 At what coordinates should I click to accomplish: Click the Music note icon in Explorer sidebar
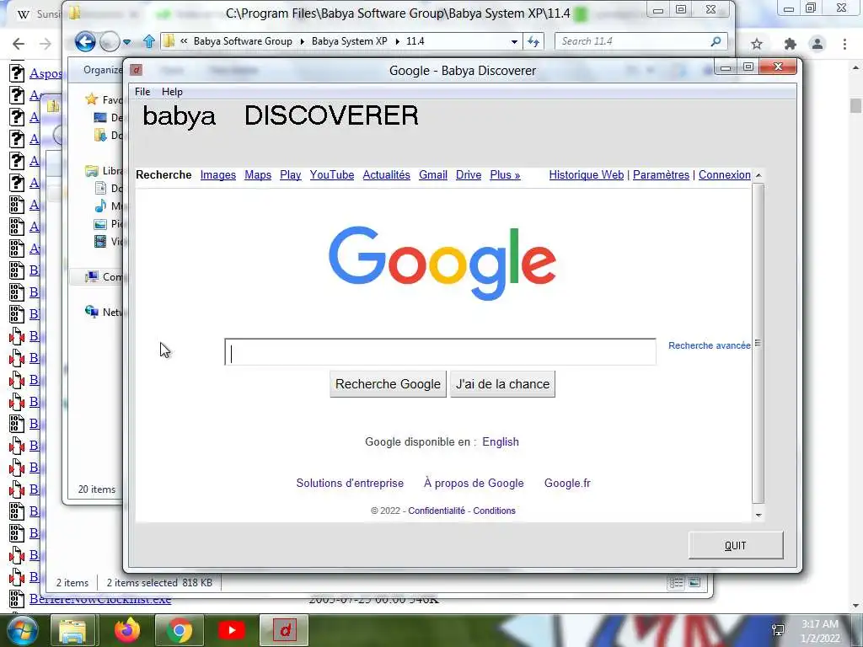(x=100, y=206)
